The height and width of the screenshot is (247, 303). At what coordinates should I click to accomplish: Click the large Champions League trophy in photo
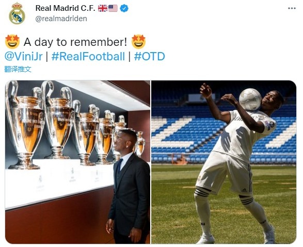[x=25, y=125]
